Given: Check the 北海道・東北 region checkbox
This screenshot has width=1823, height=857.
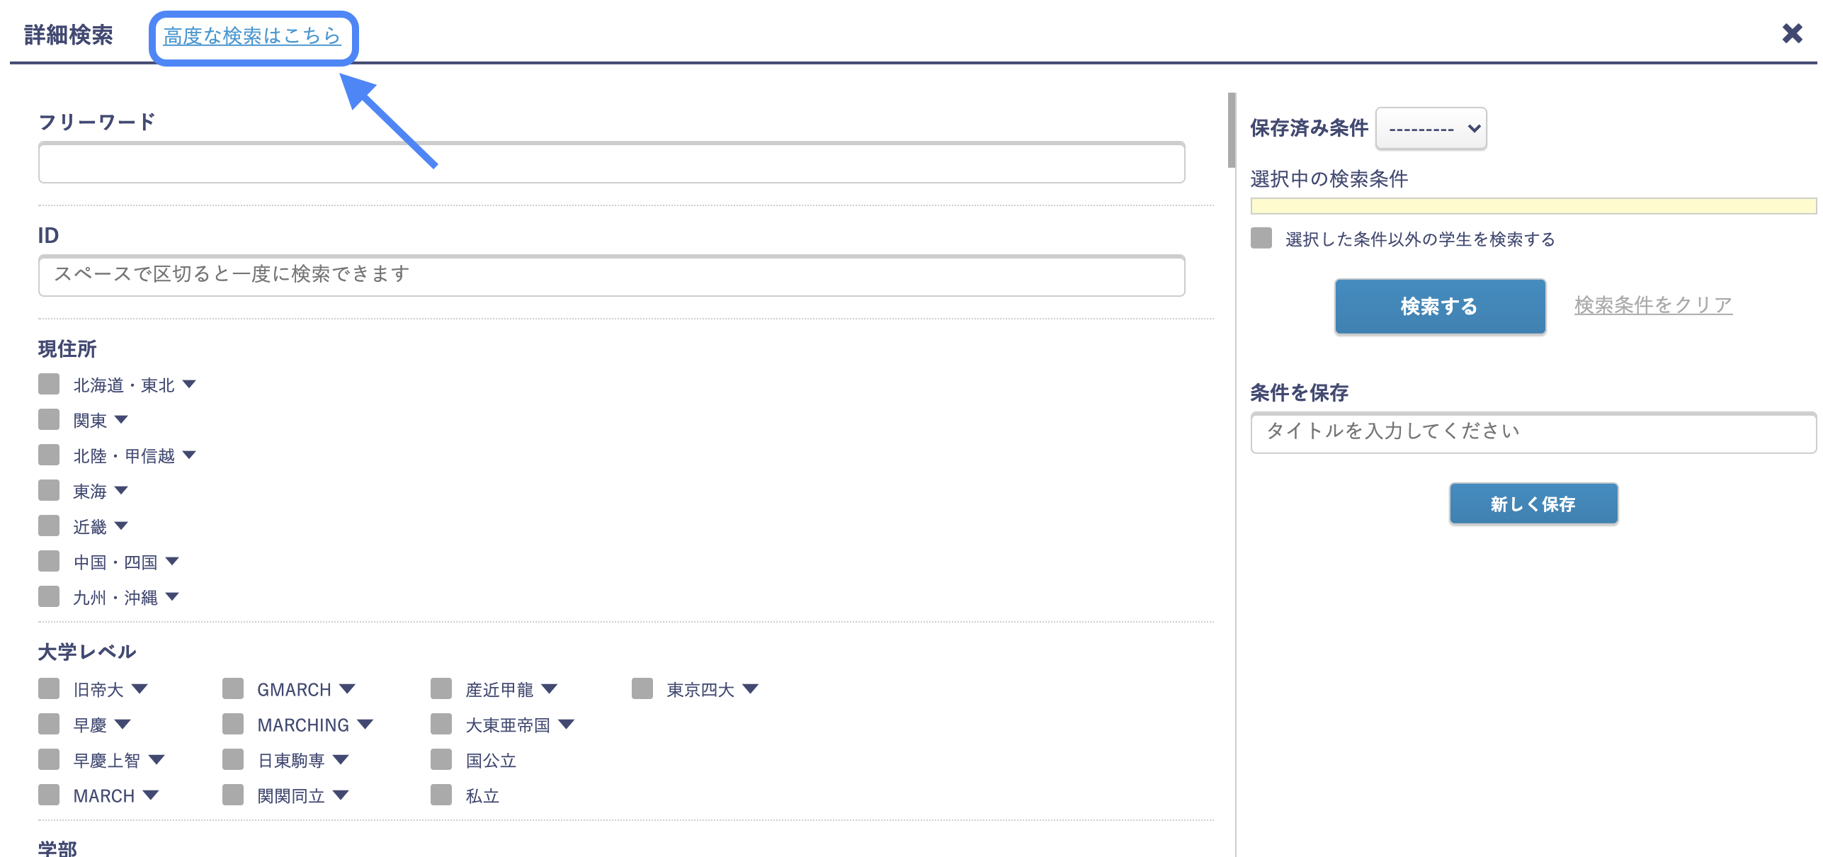Looking at the screenshot, I should tap(49, 384).
